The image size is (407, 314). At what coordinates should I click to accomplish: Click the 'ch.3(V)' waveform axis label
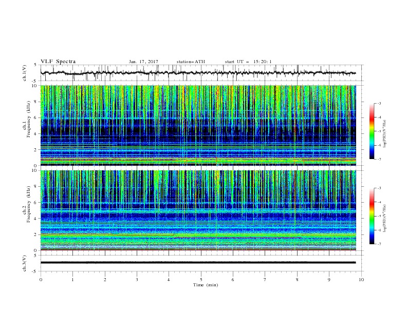pyautogui.click(x=25, y=263)
